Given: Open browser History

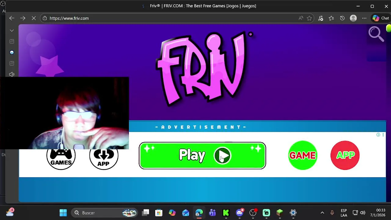Looking at the screenshot, I should tap(342, 18).
